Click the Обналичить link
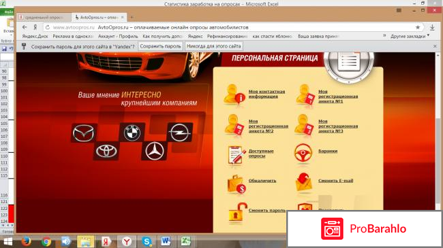The image size is (443, 248). point(262,181)
